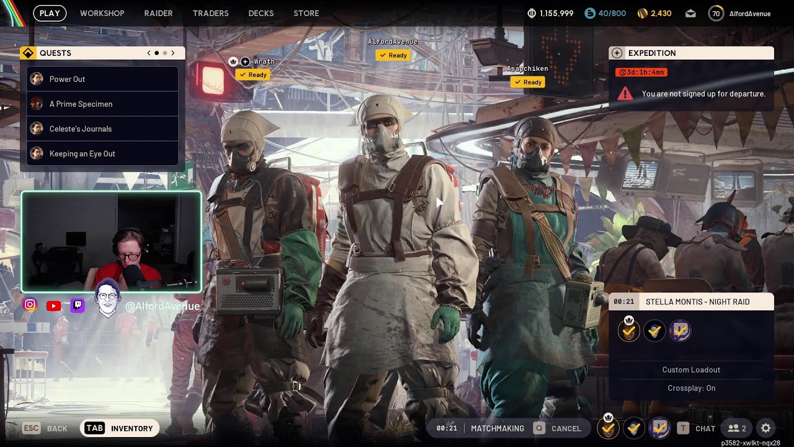Click the MATCHMAKING status label

[x=497, y=428]
